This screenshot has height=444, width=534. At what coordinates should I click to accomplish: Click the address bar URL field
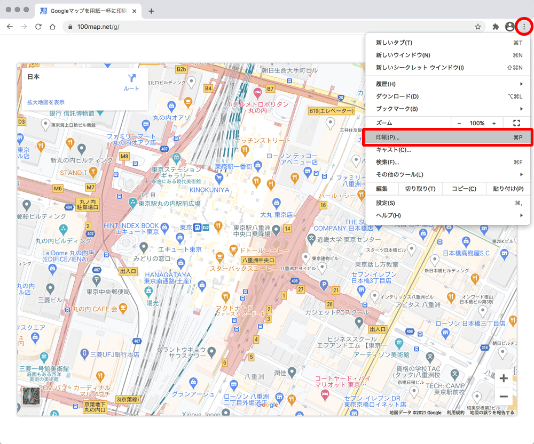274,27
